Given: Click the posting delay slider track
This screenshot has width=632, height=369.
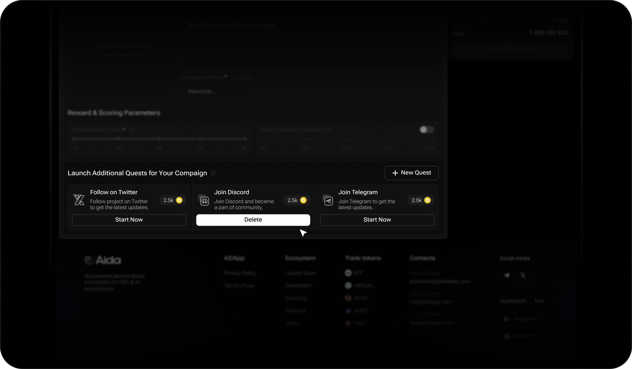Looking at the screenshot, I should [160, 139].
